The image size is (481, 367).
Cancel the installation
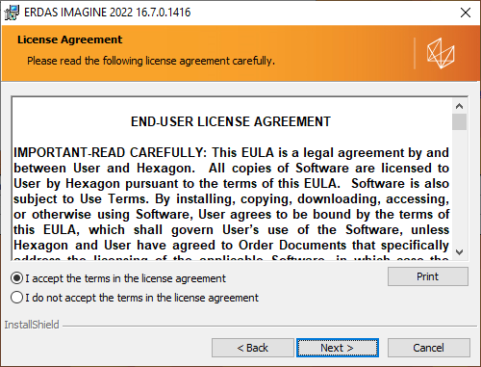[429, 348]
